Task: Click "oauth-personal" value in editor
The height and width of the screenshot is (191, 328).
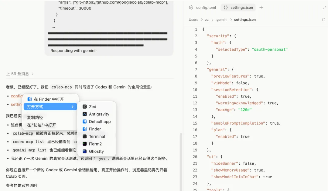Action: [x=270, y=49]
